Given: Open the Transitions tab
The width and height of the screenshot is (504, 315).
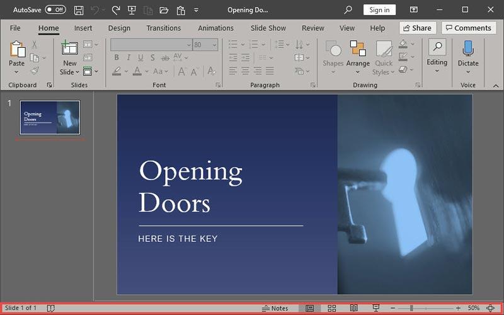Looking at the screenshot, I should tap(164, 28).
